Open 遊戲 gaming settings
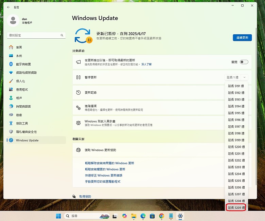The image size is (265, 221). tap(36, 115)
